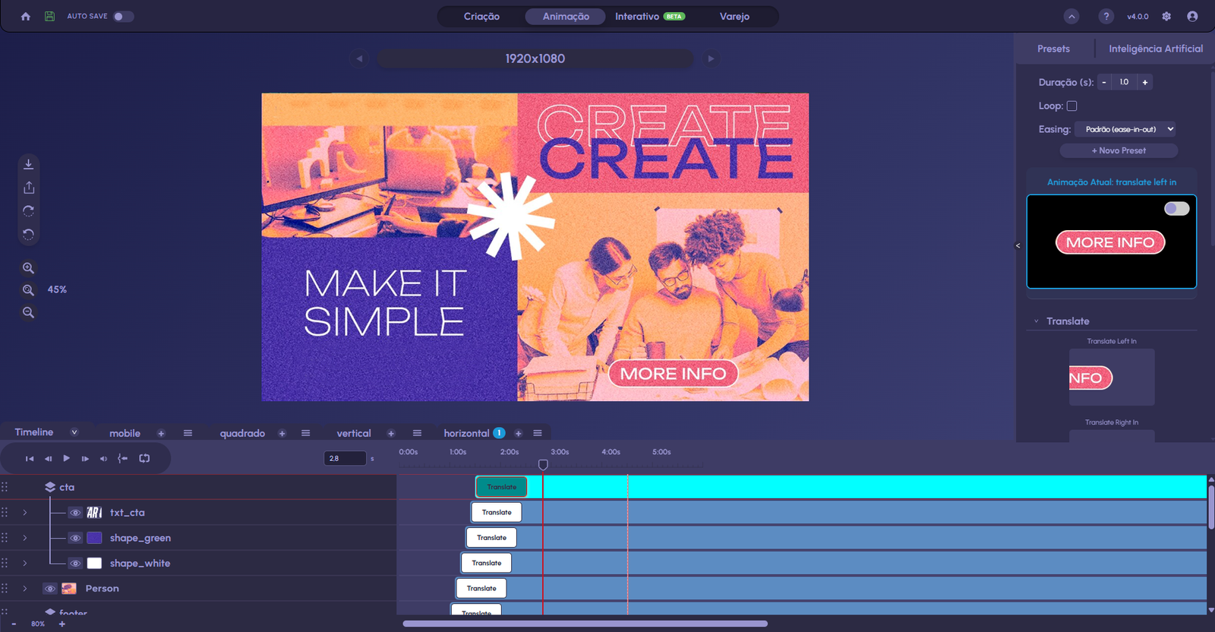Viewport: 1215px width, 632px height.
Task: Click the share export icon
Action: click(29, 188)
